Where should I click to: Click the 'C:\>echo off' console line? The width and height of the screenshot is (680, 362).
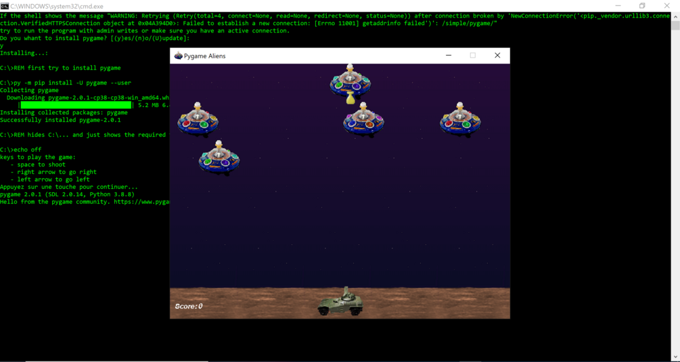pos(20,150)
